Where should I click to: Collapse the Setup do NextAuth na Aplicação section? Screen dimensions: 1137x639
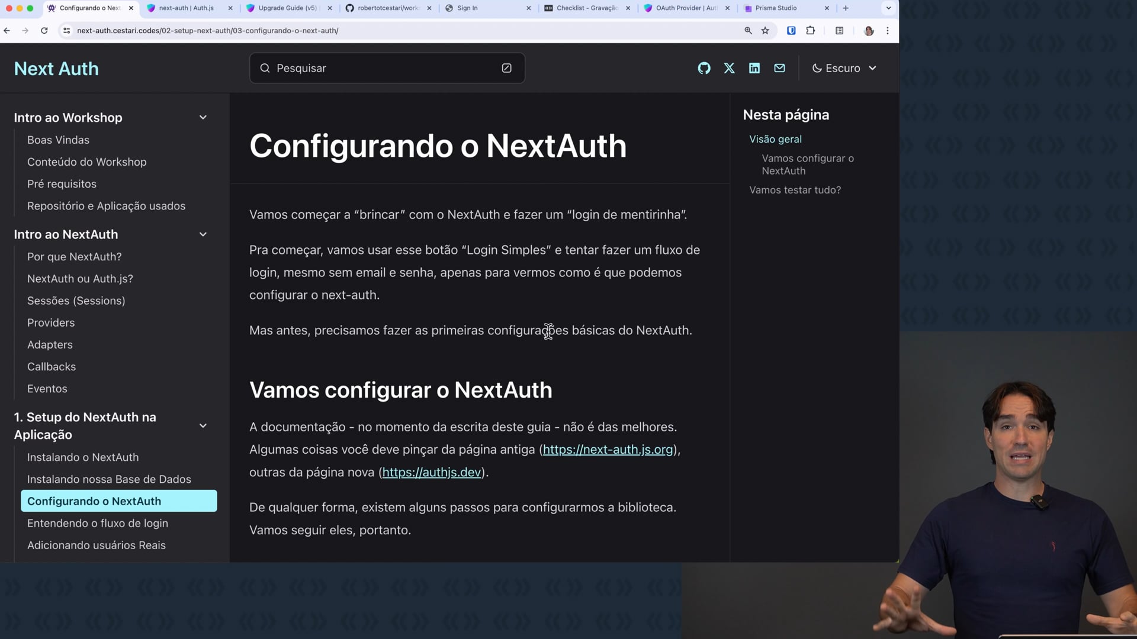203,425
